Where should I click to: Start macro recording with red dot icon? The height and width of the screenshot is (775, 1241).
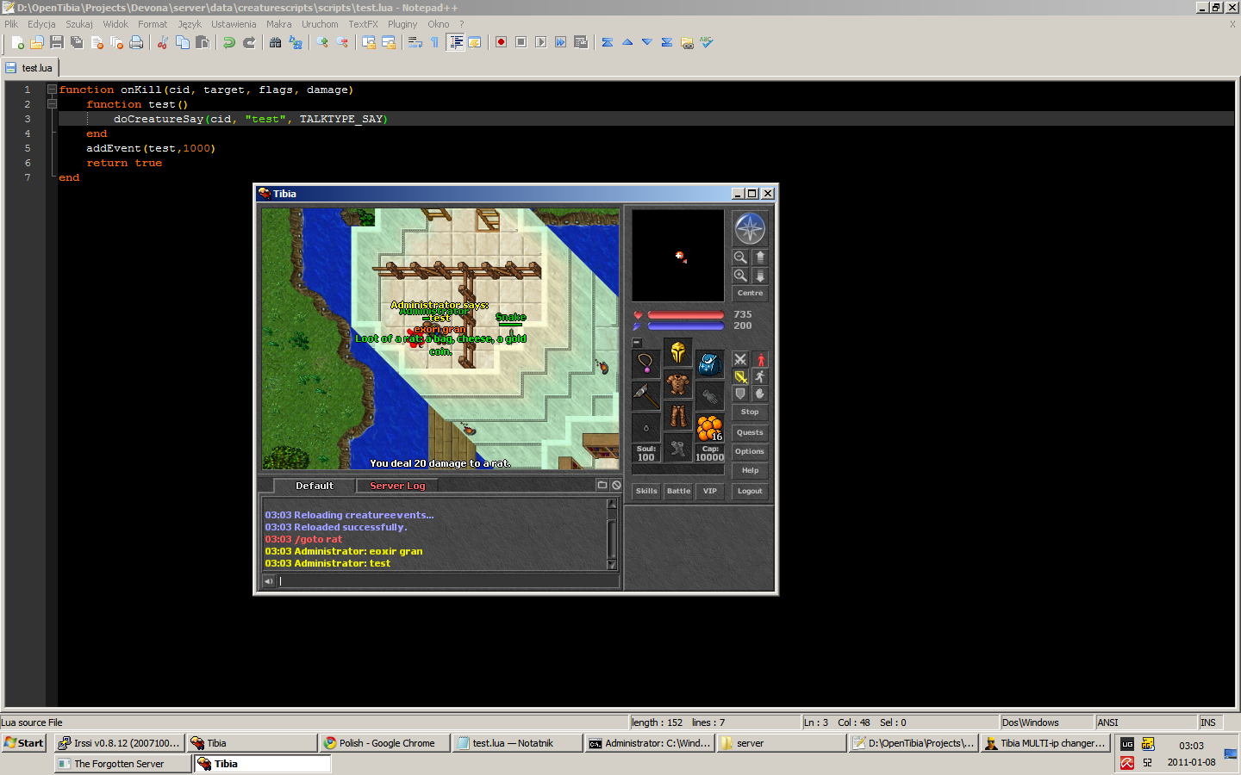(x=501, y=42)
